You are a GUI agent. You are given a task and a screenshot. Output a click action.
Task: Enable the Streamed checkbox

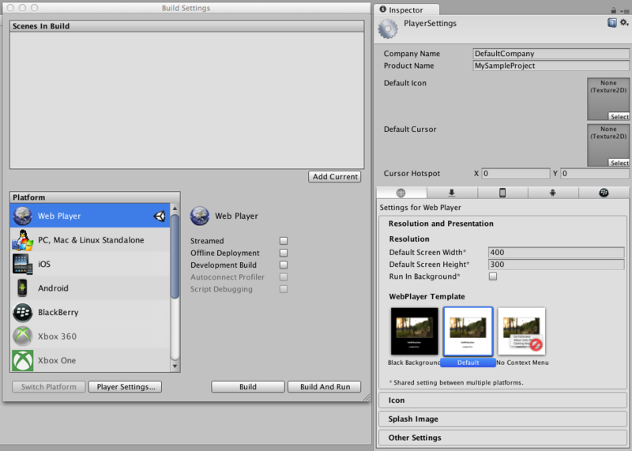(284, 241)
